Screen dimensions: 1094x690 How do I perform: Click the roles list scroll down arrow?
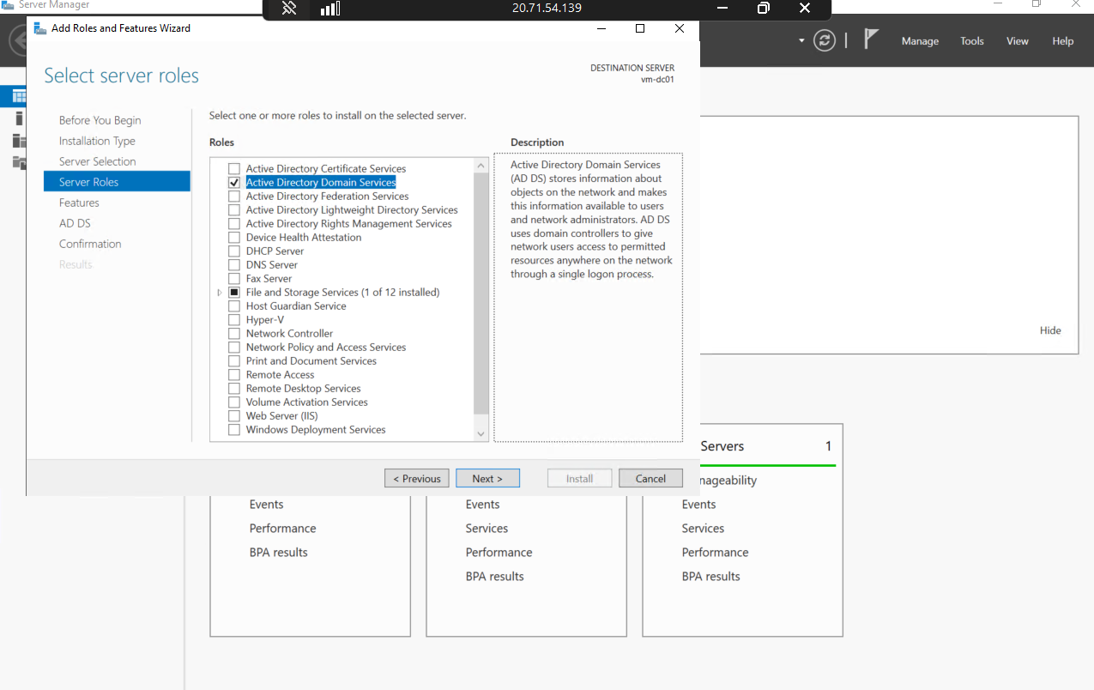[x=481, y=434]
